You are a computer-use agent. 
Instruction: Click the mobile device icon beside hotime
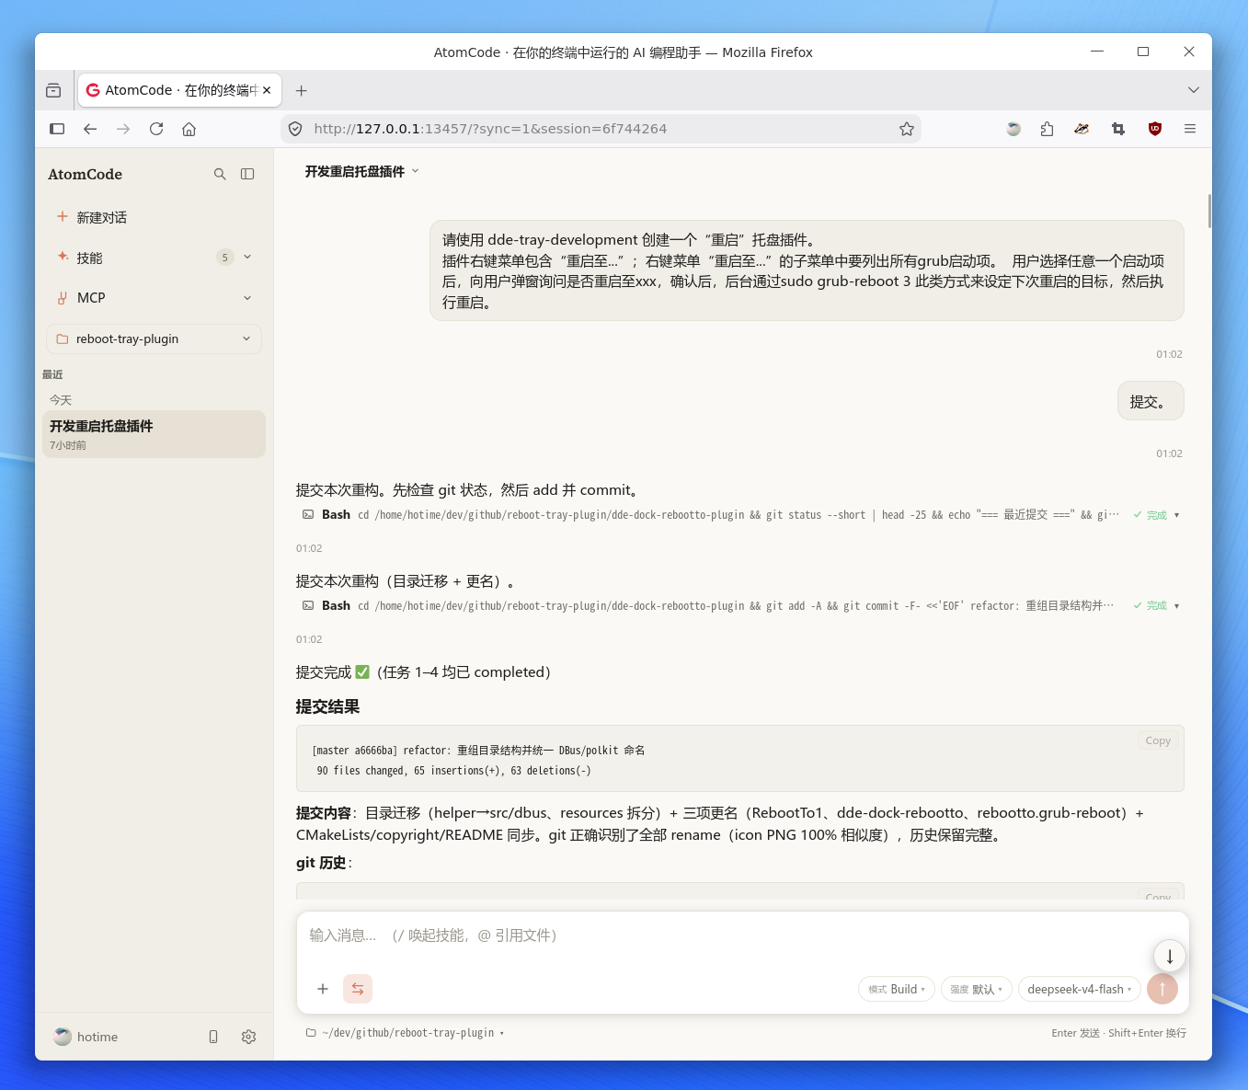coord(213,1037)
